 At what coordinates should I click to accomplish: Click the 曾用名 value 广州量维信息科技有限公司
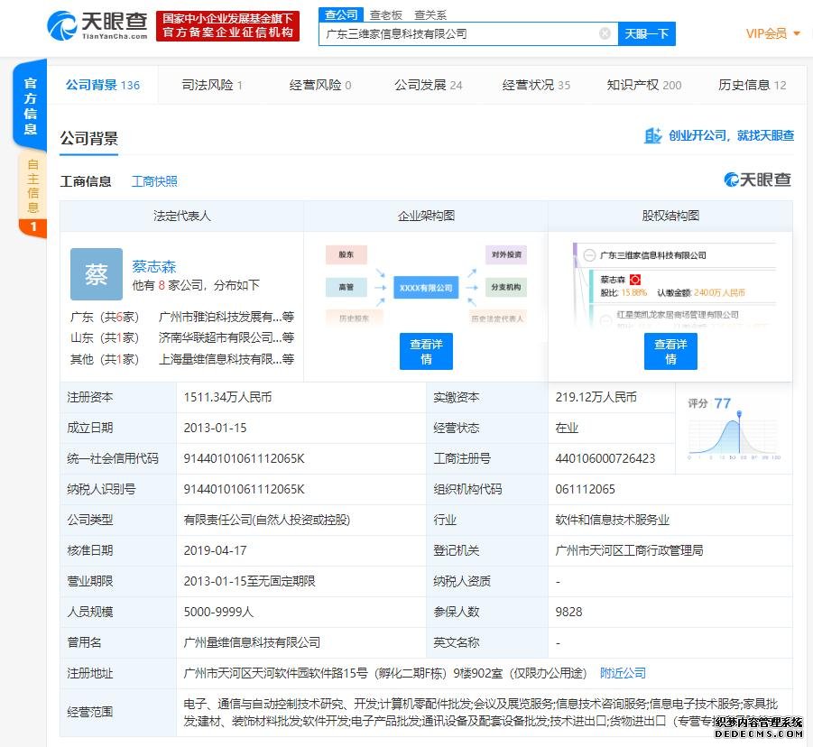click(252, 642)
